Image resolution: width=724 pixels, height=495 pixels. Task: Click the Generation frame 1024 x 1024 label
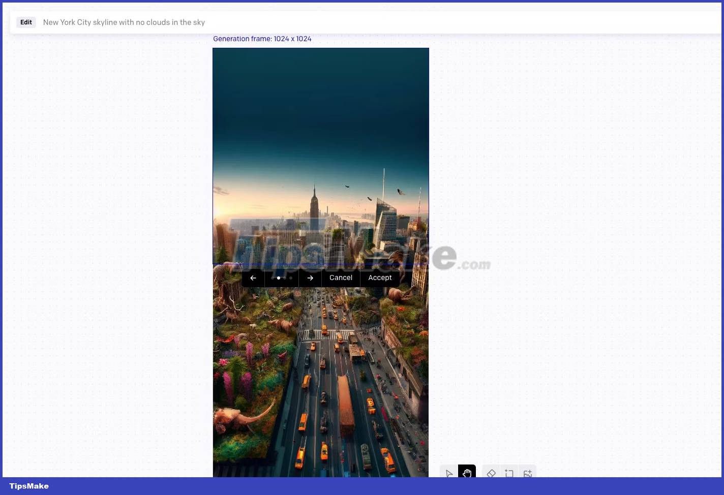click(x=262, y=39)
